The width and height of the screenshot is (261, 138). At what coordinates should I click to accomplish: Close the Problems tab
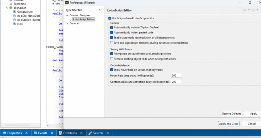tap(82, 133)
